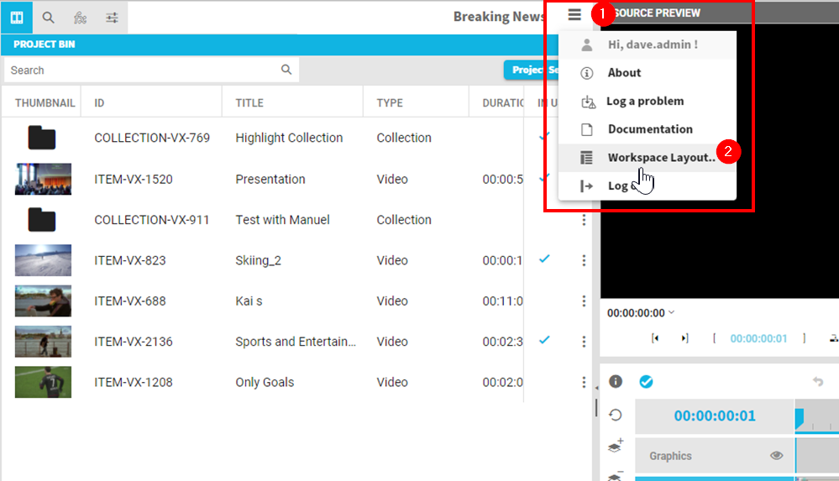The width and height of the screenshot is (839, 481).
Task: Click the timeline playhead marker
Action: coord(799,415)
